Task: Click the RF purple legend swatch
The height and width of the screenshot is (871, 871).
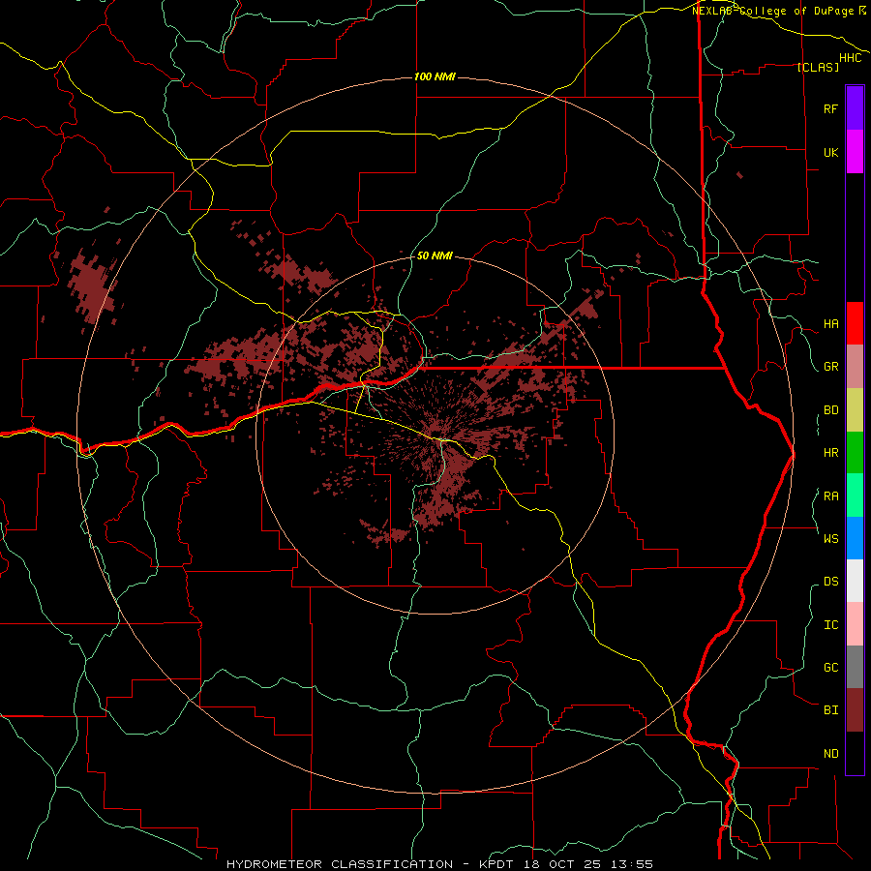Action: coord(855,108)
